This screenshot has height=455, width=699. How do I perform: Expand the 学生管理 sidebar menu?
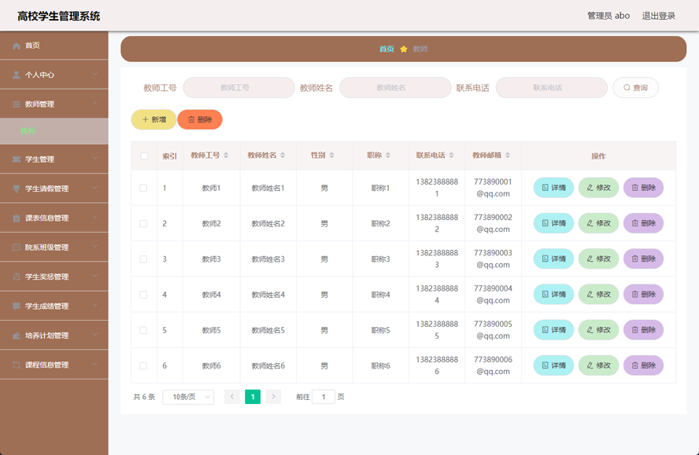pyautogui.click(x=54, y=160)
